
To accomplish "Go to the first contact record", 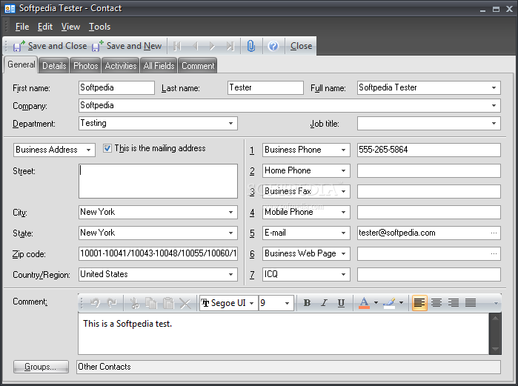I will (177, 46).
